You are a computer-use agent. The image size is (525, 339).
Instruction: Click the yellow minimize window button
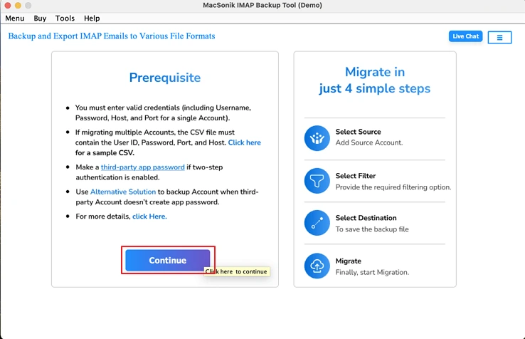[18, 6]
